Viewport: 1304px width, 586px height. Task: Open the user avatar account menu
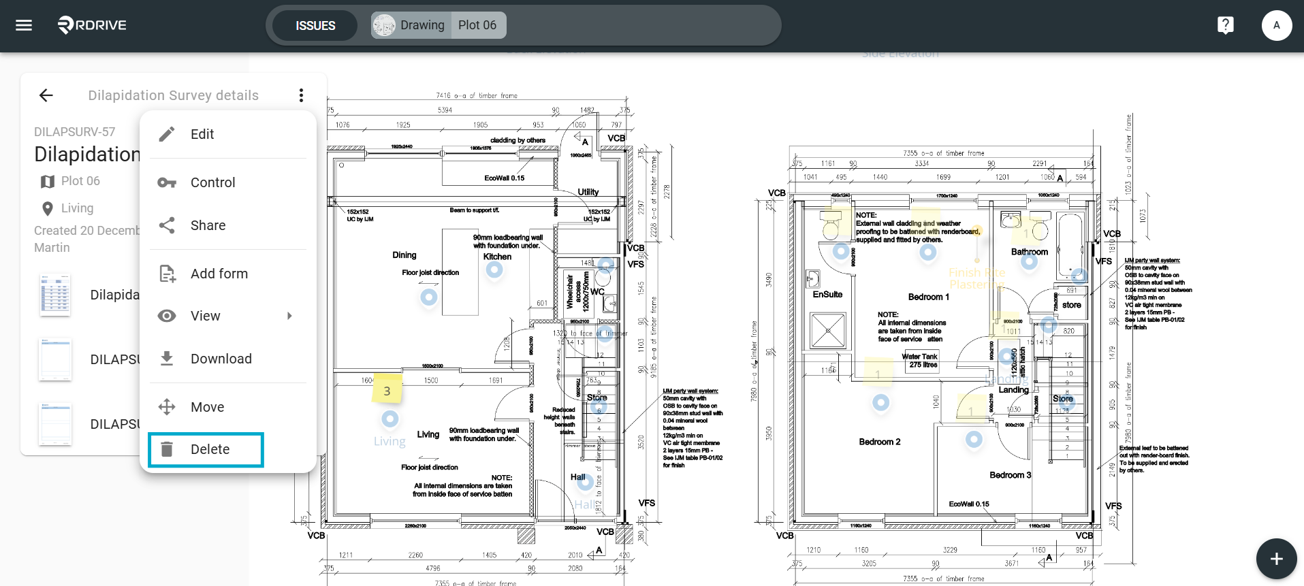1276,25
